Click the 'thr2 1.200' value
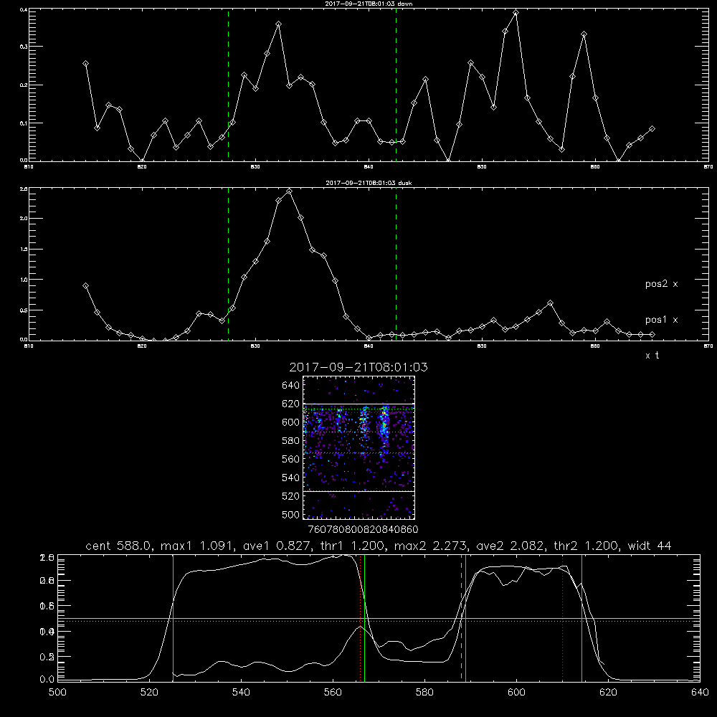 (x=587, y=546)
